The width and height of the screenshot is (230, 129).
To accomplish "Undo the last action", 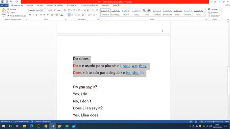I will click(x=11, y=1).
